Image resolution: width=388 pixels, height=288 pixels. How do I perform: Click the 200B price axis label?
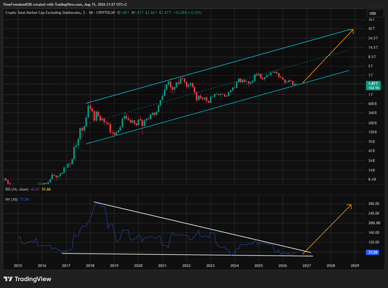tap(373, 123)
